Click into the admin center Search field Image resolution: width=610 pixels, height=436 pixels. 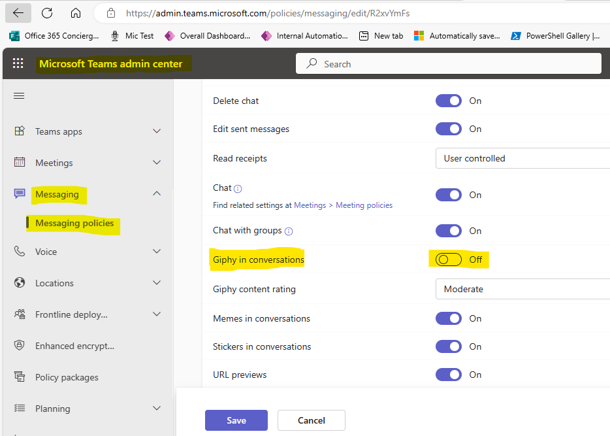[x=449, y=63]
